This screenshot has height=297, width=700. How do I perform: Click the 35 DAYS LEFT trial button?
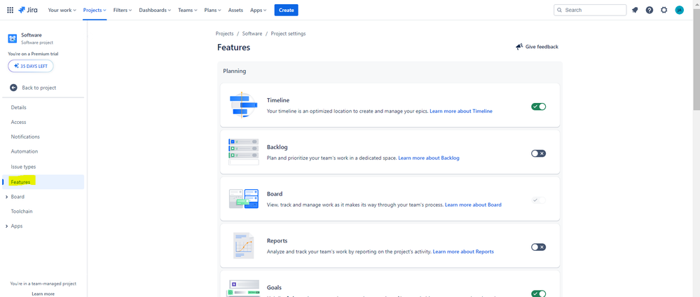[x=31, y=66]
